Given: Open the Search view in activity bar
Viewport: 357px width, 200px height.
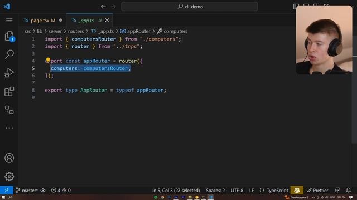Looking at the screenshot, I should tap(9, 54).
